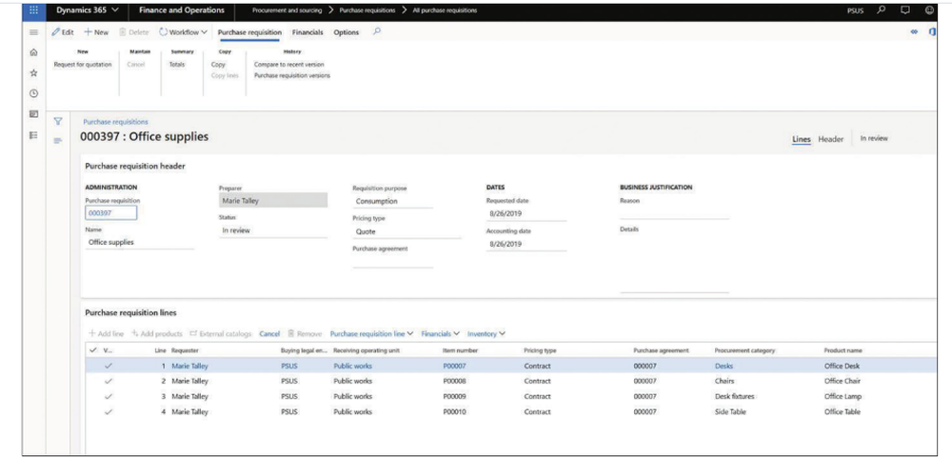The height and width of the screenshot is (457, 952).
Task: Click Purchase requisitions link above title
Action: tap(115, 122)
